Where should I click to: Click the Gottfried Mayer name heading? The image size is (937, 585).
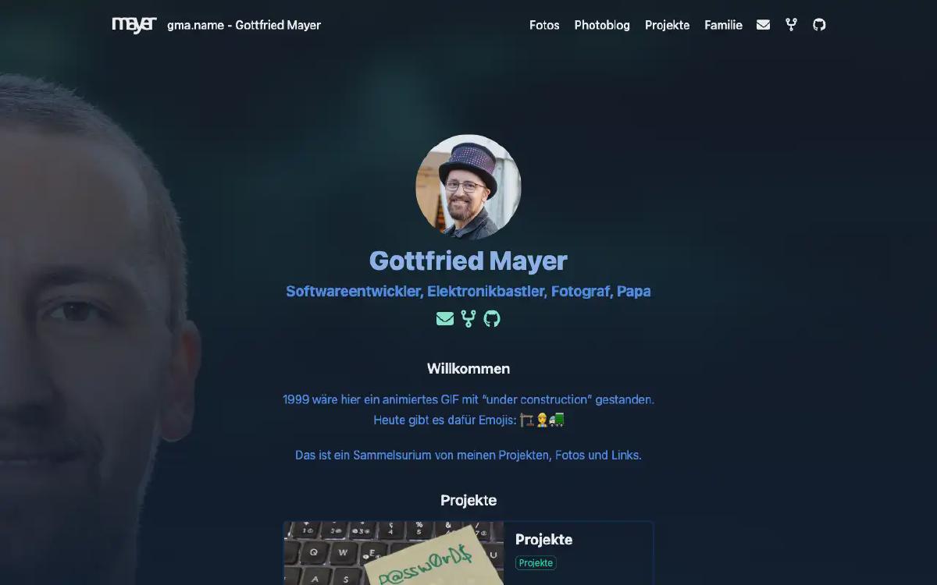point(468,261)
